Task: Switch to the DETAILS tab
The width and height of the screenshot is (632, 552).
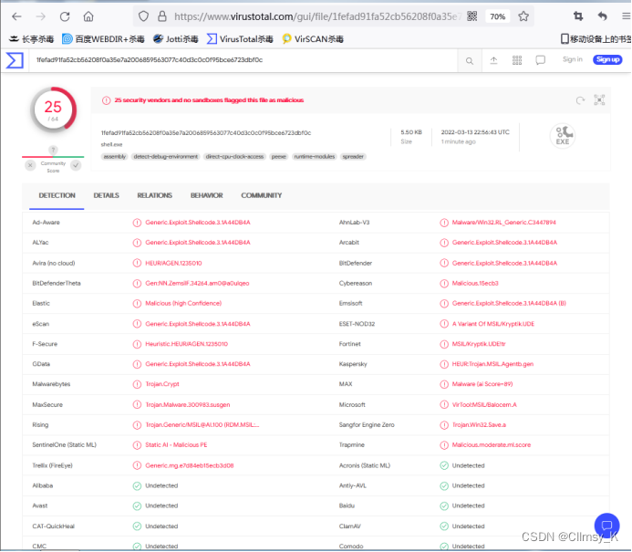Action: coord(106,195)
